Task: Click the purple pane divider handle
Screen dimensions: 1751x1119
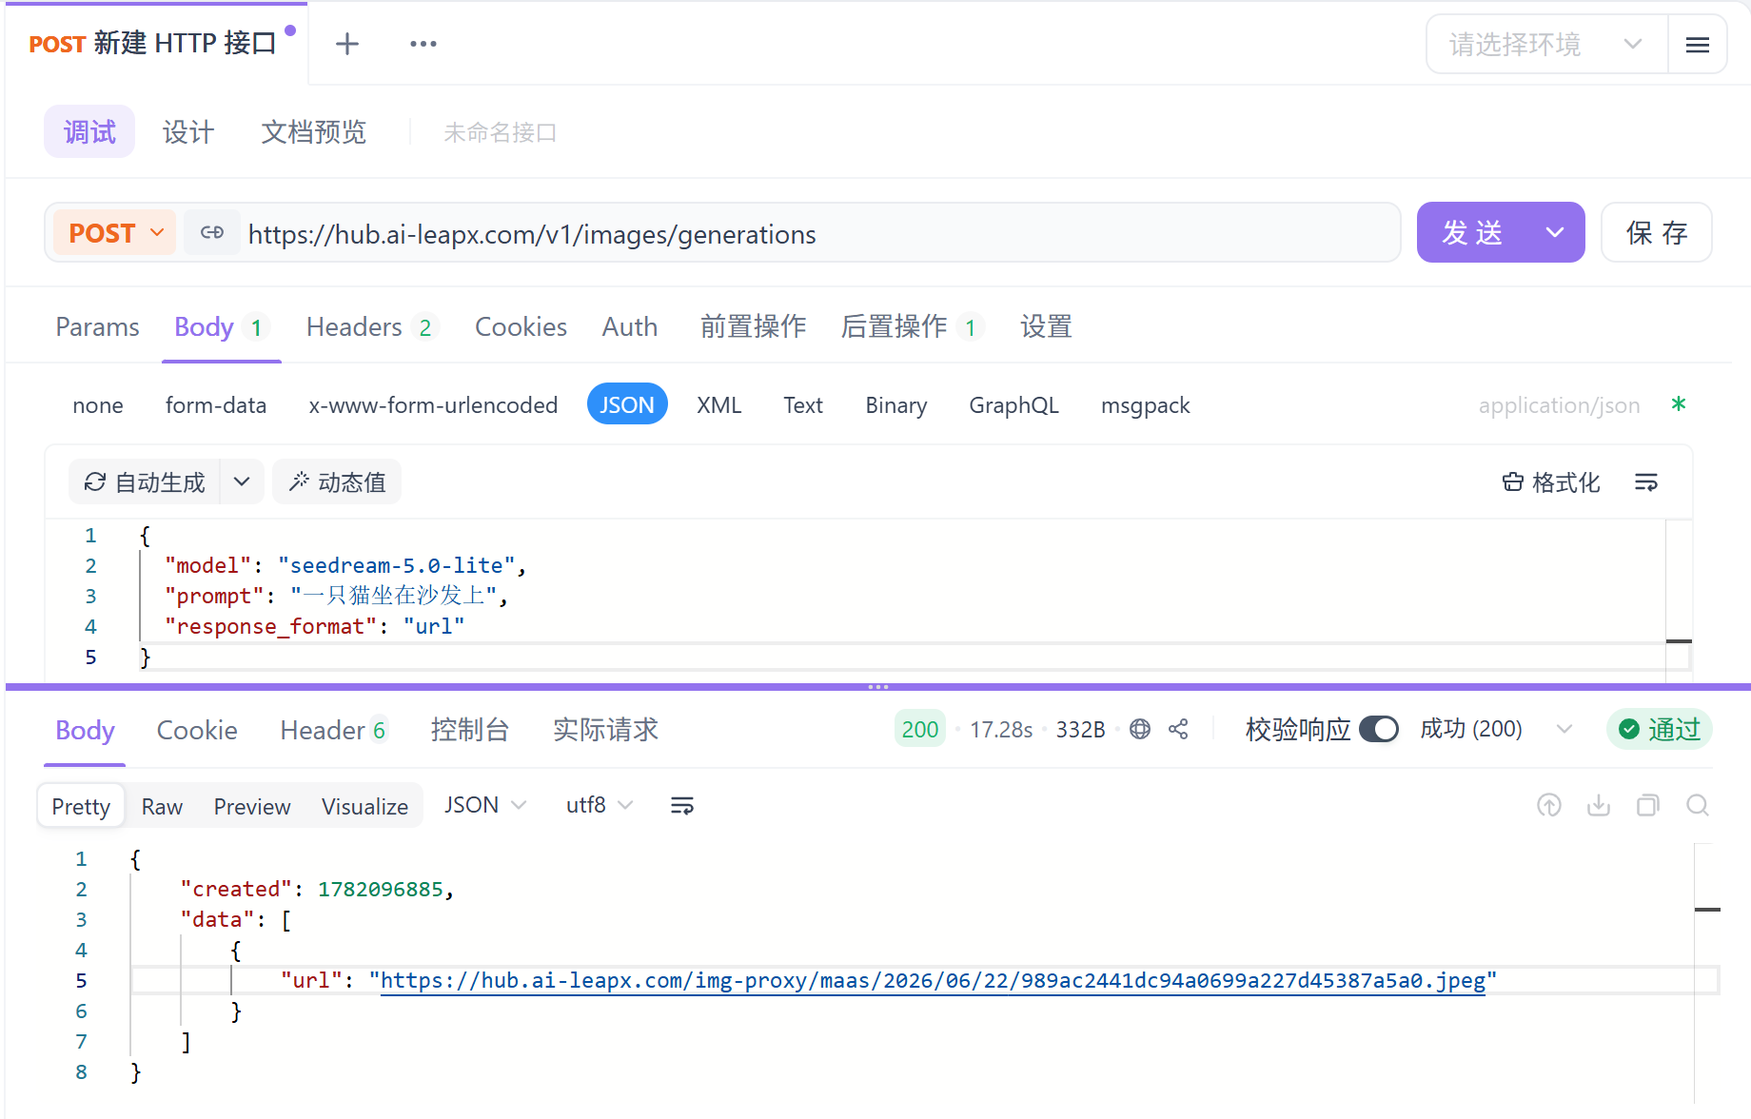Action: [877, 687]
